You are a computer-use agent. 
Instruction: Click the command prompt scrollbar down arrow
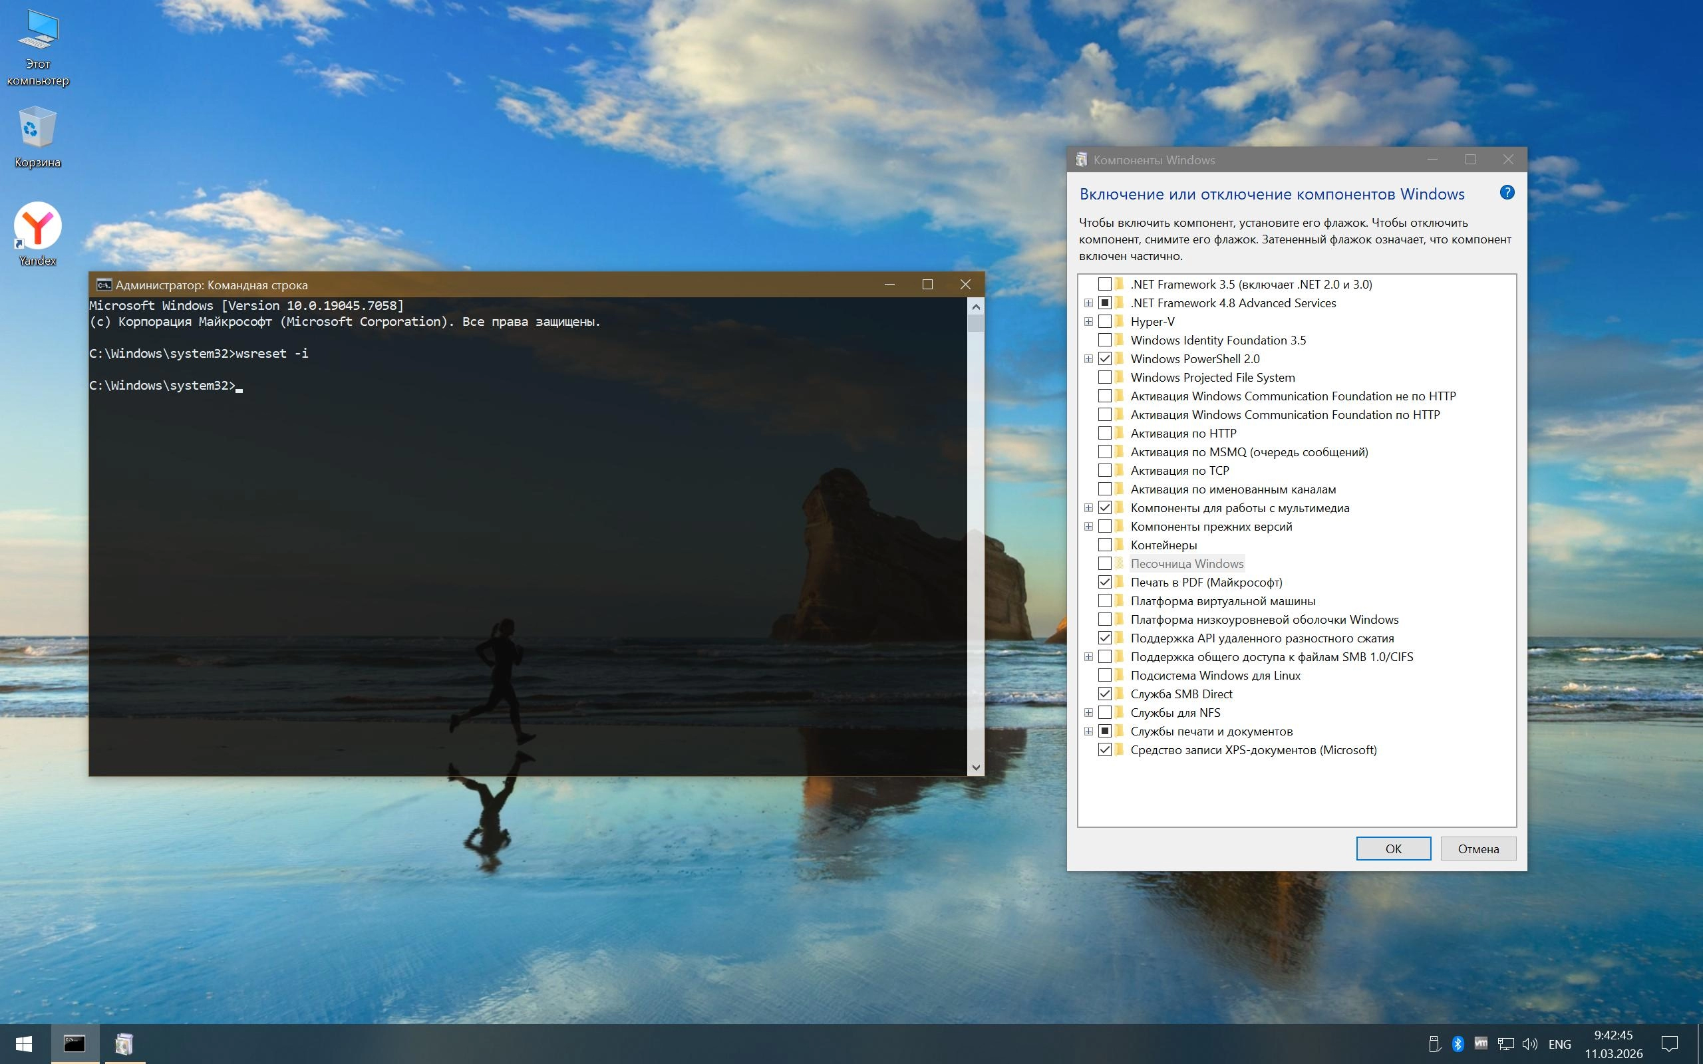point(975,767)
